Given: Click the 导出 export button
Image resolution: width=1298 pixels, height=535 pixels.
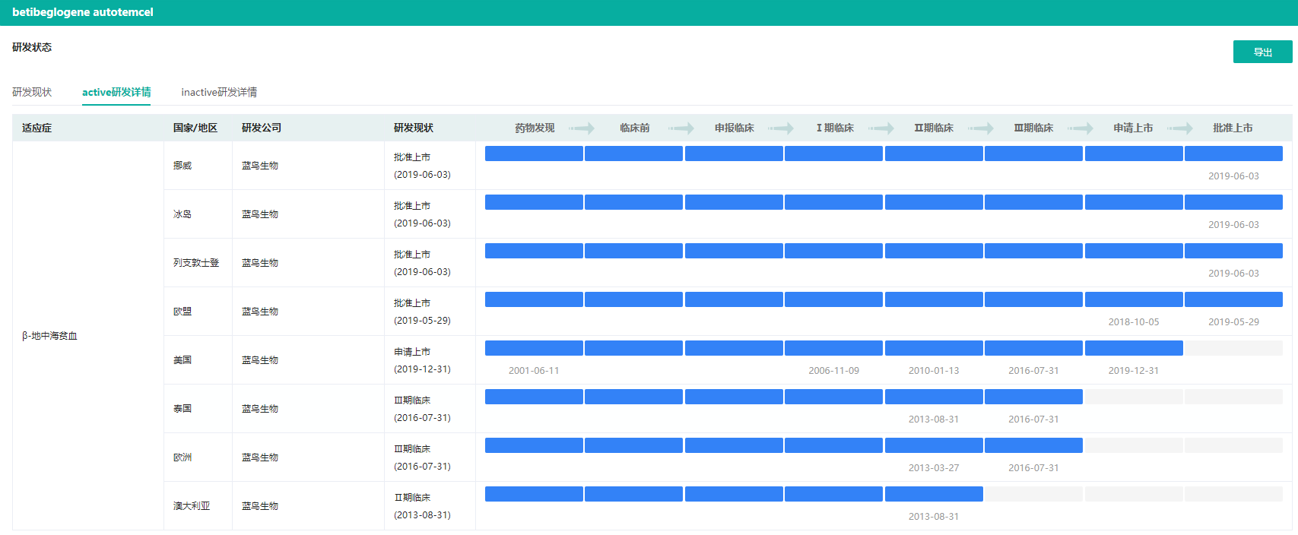Looking at the screenshot, I should click(x=1262, y=52).
